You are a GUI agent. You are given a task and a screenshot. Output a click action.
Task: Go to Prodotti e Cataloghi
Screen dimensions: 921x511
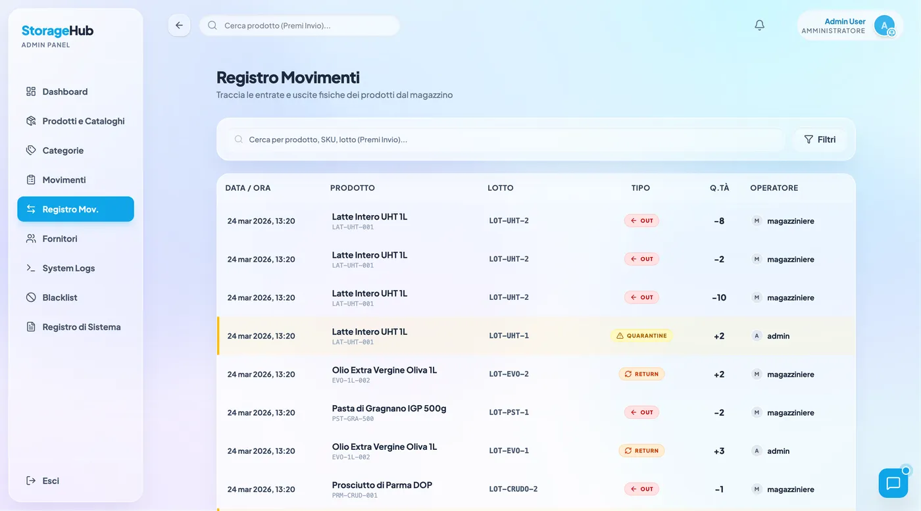[76, 121]
